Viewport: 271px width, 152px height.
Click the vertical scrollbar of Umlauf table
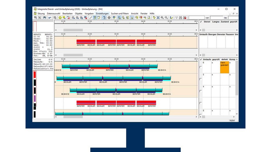click(x=237, y=78)
